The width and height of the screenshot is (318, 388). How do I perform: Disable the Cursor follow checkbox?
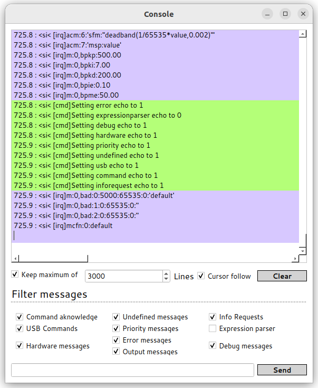[x=201, y=276]
